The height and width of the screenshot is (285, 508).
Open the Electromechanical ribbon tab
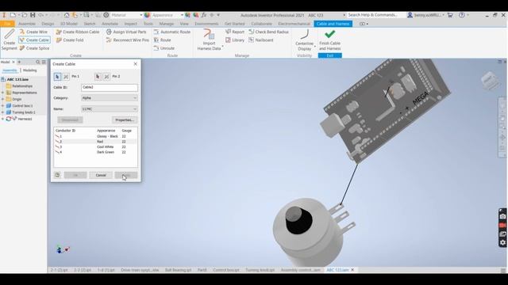294,24
